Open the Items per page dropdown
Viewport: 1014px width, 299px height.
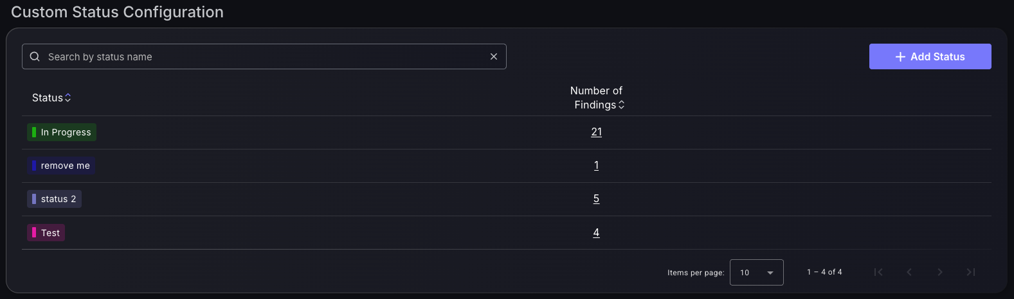point(757,272)
